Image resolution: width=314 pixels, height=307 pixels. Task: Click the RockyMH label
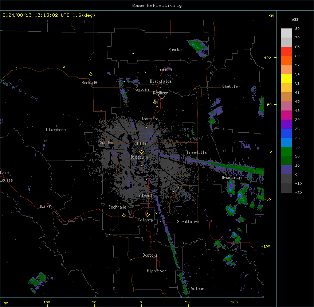tap(89, 83)
